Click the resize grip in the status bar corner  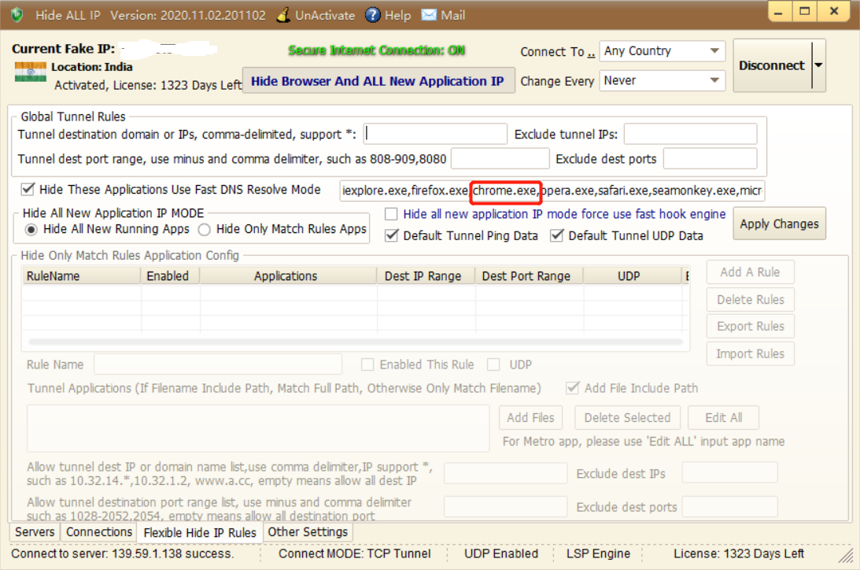click(846, 555)
